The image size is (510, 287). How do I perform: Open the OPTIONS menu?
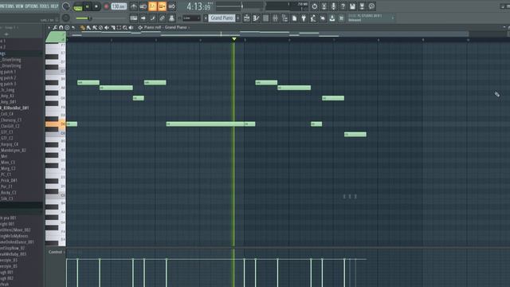(32, 6)
